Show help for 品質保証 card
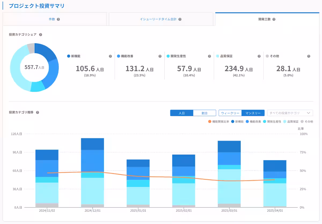The height and width of the screenshot is (224, 322). click(259, 56)
